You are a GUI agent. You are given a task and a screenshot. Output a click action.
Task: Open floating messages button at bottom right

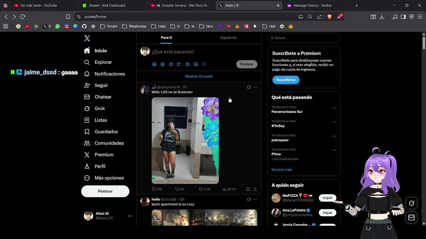pyautogui.click(x=412, y=218)
